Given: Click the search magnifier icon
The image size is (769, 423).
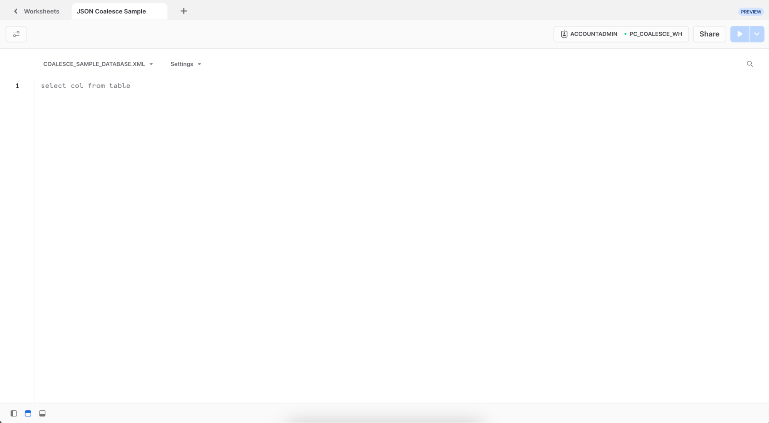Looking at the screenshot, I should tap(749, 64).
